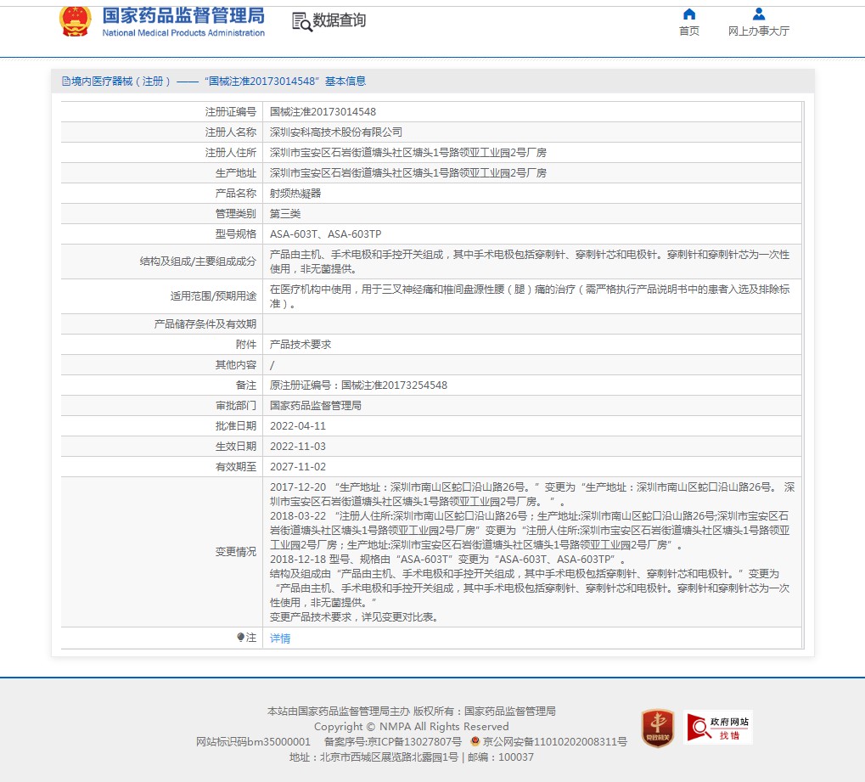The image size is (865, 782).
Task: Click the 结构及组成/主要组成成分 label
Action: pyautogui.click(x=198, y=262)
